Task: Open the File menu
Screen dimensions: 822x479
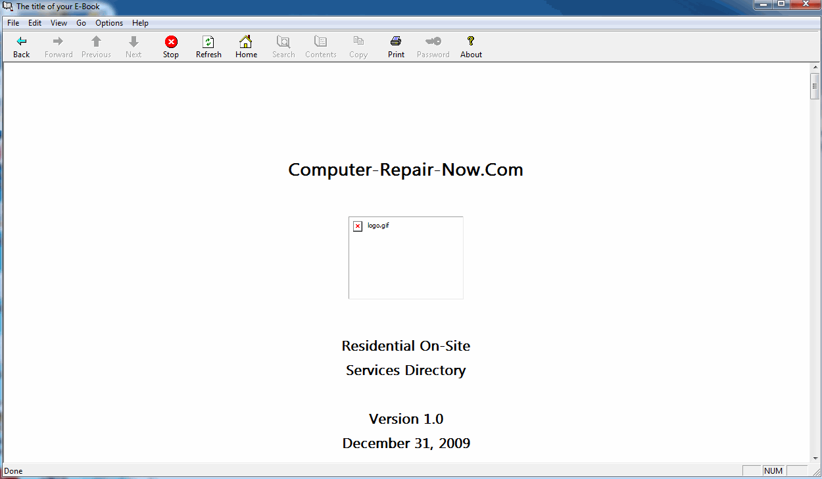Action: 13,23
